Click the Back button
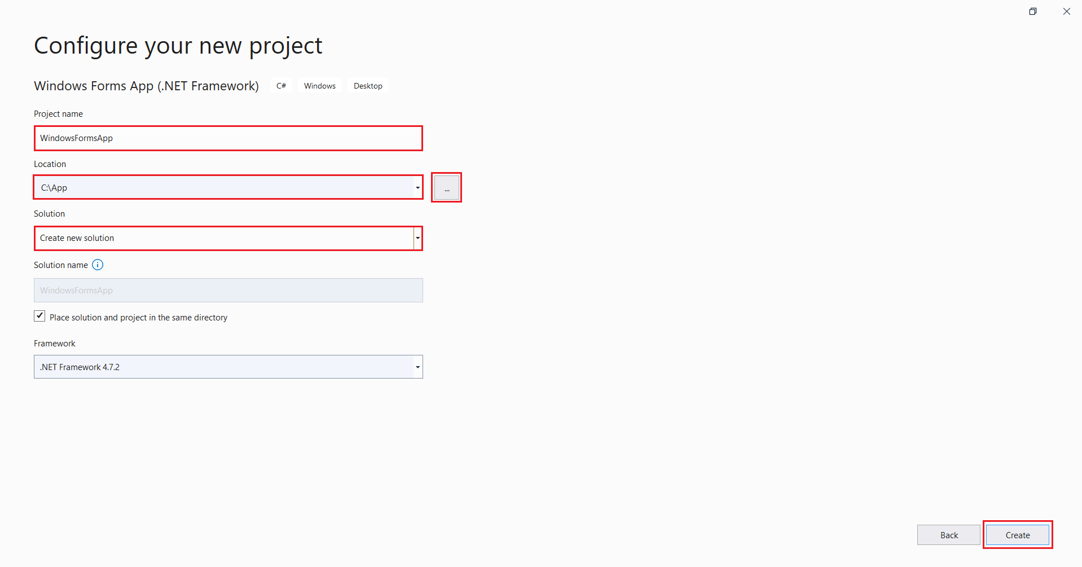The width and height of the screenshot is (1082, 567). point(948,535)
